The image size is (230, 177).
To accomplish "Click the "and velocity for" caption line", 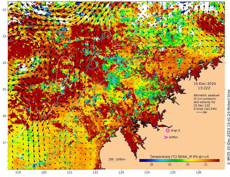I will tap(204, 102).
